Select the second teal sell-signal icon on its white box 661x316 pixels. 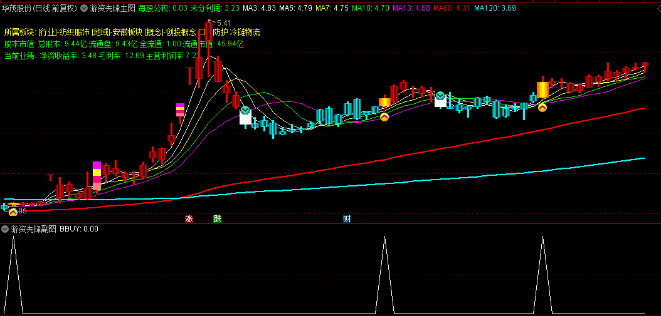440,96
